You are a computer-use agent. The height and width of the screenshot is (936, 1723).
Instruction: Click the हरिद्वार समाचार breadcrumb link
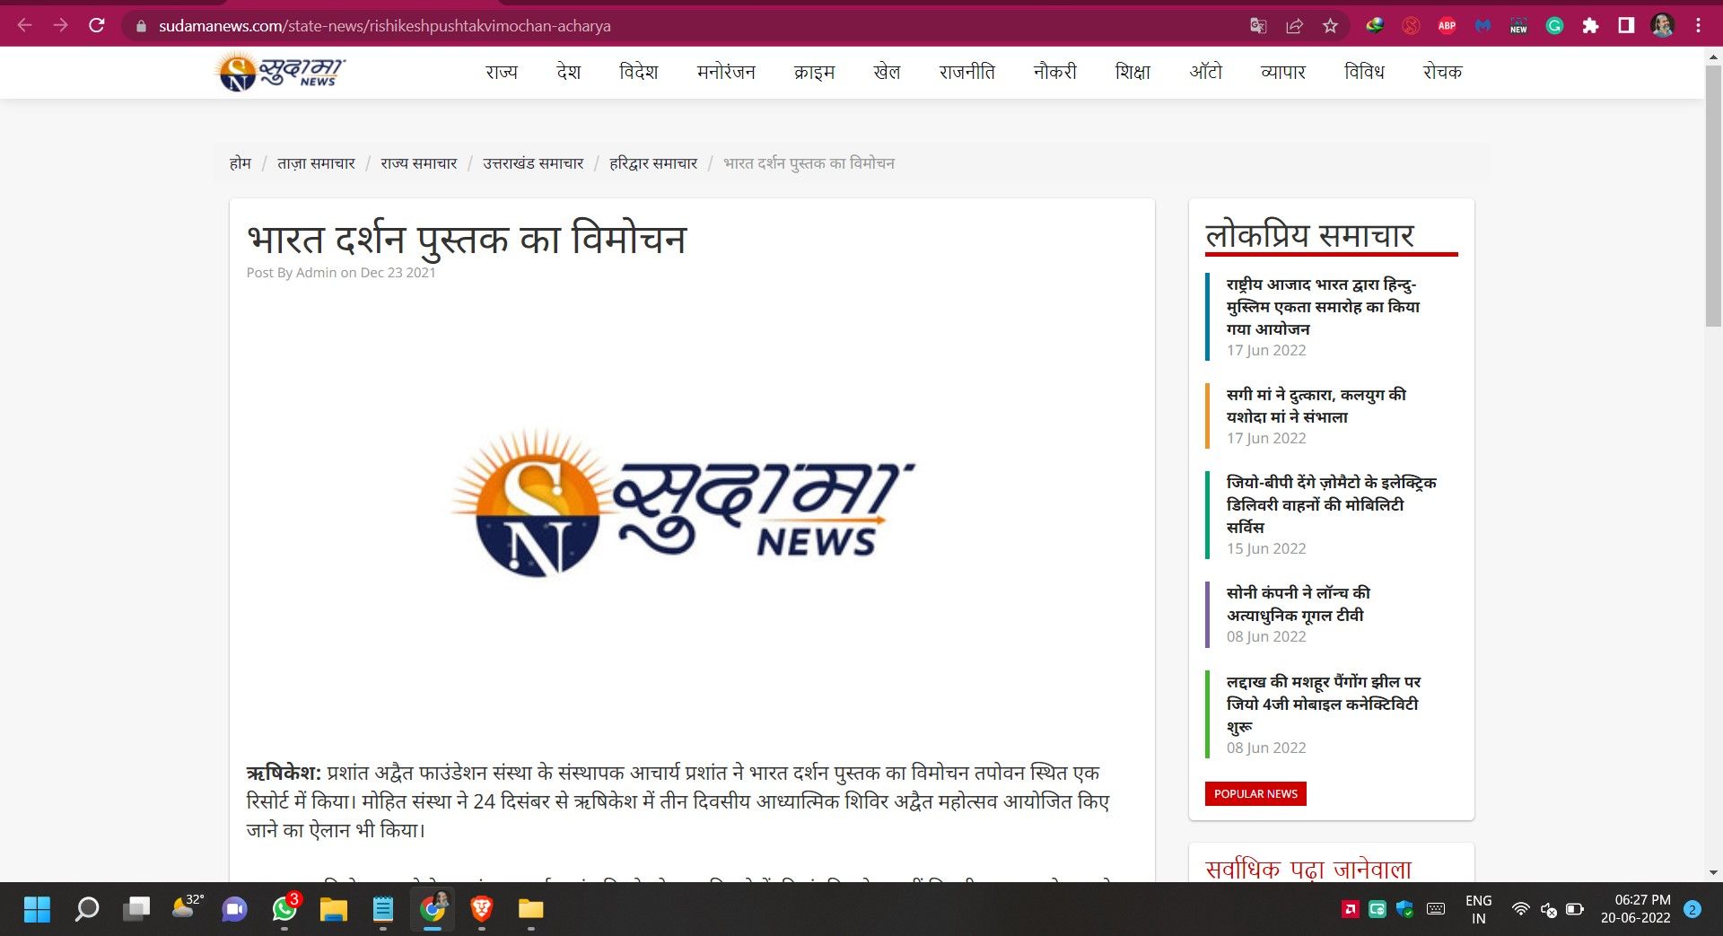(x=653, y=163)
